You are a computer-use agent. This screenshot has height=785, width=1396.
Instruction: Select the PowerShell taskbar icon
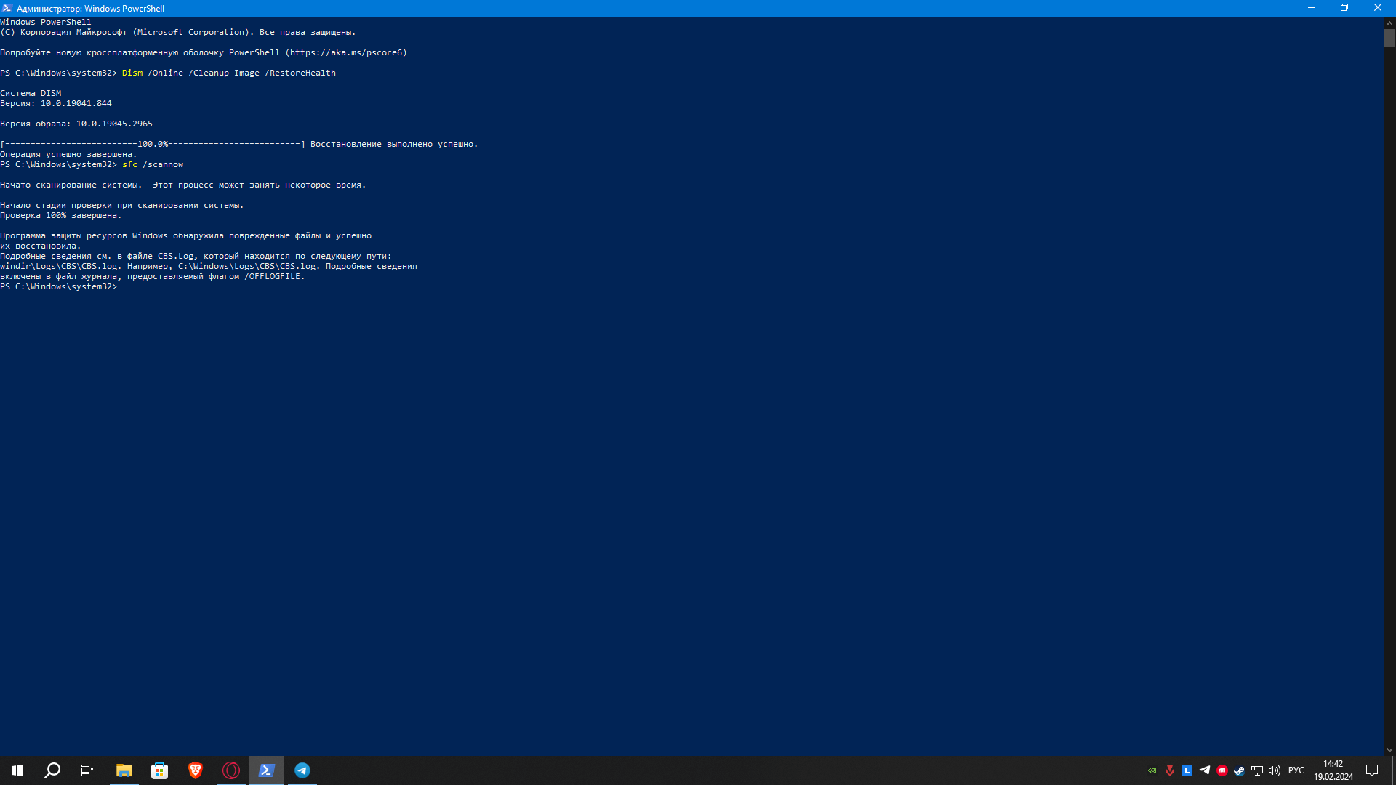point(267,770)
